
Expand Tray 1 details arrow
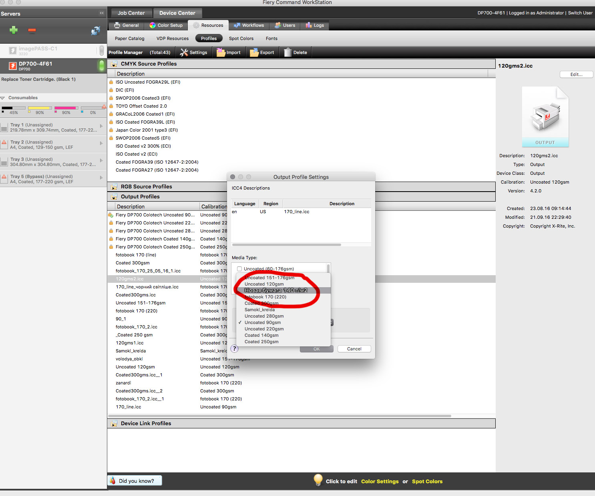tap(101, 126)
